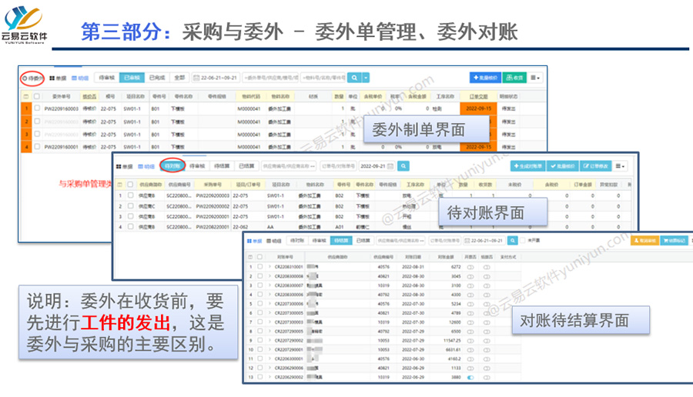Sort by the 订单交期 column header in the 委外制单 table

click(478, 96)
